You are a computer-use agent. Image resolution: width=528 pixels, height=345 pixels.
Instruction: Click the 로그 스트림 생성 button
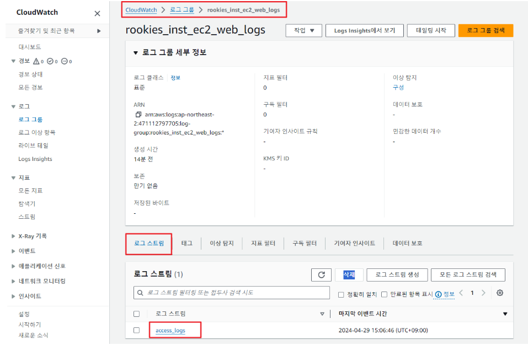point(397,274)
